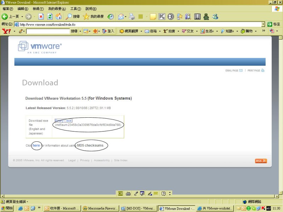Viewport: 283px width, 212px height.
Task: Click the address bar URL field
Action: tap(138, 24)
